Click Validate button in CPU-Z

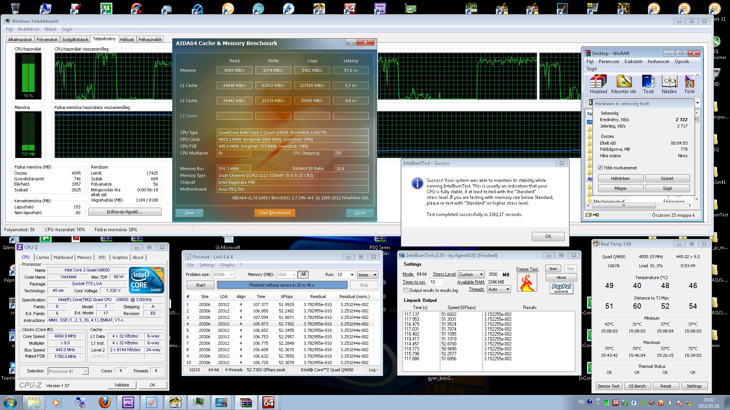(x=122, y=385)
